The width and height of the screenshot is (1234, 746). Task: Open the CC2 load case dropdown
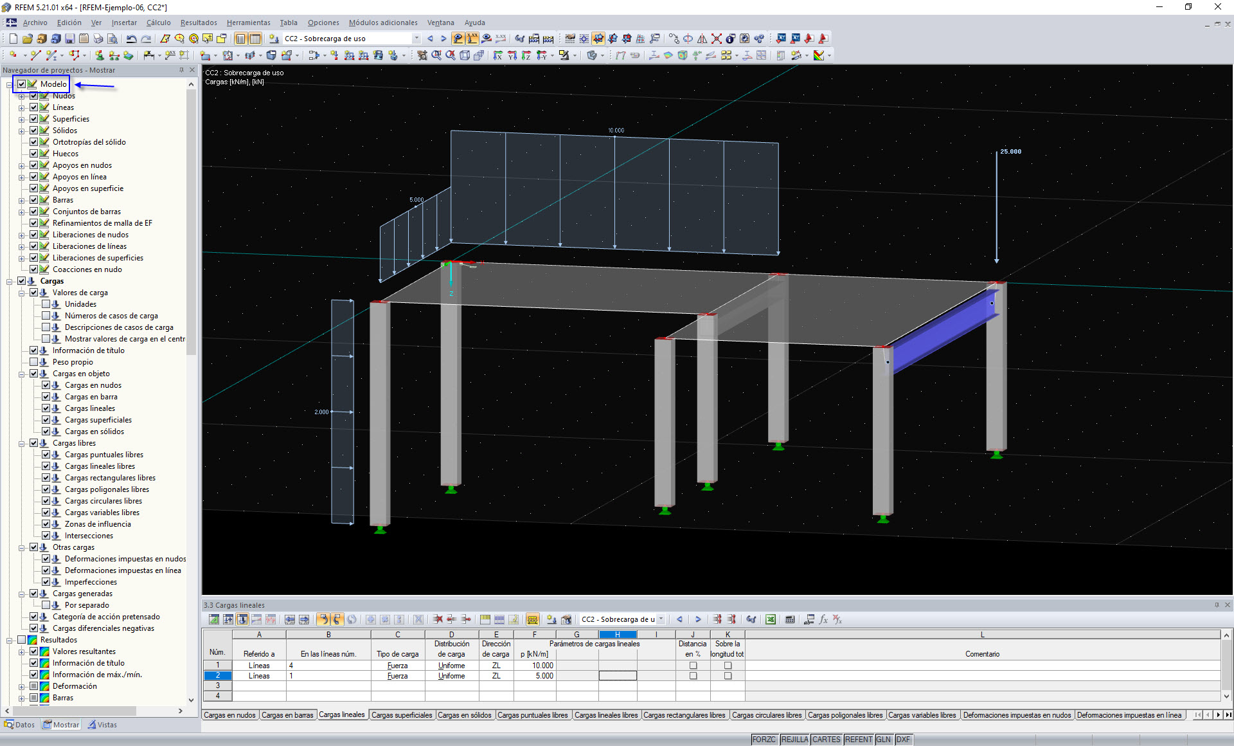click(x=416, y=39)
